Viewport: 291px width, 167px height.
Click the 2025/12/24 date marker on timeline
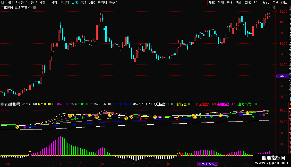click(208, 164)
